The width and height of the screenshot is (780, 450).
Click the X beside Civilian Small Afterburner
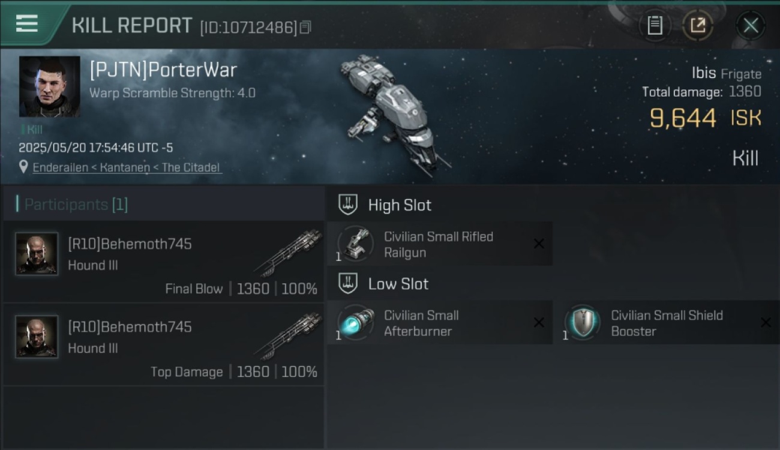539,323
